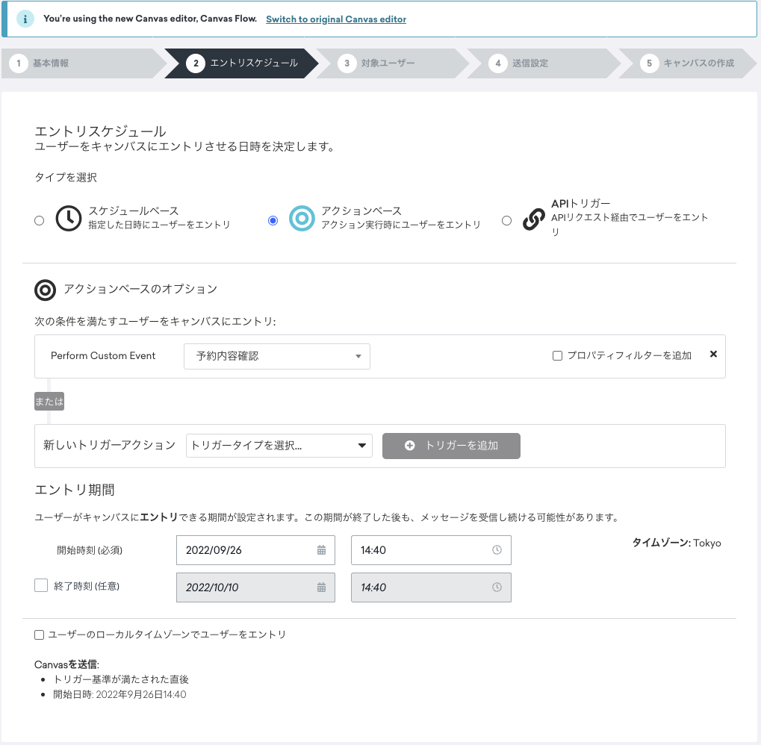
Task: Click the chain icon for APIトリガー
Action: click(534, 219)
